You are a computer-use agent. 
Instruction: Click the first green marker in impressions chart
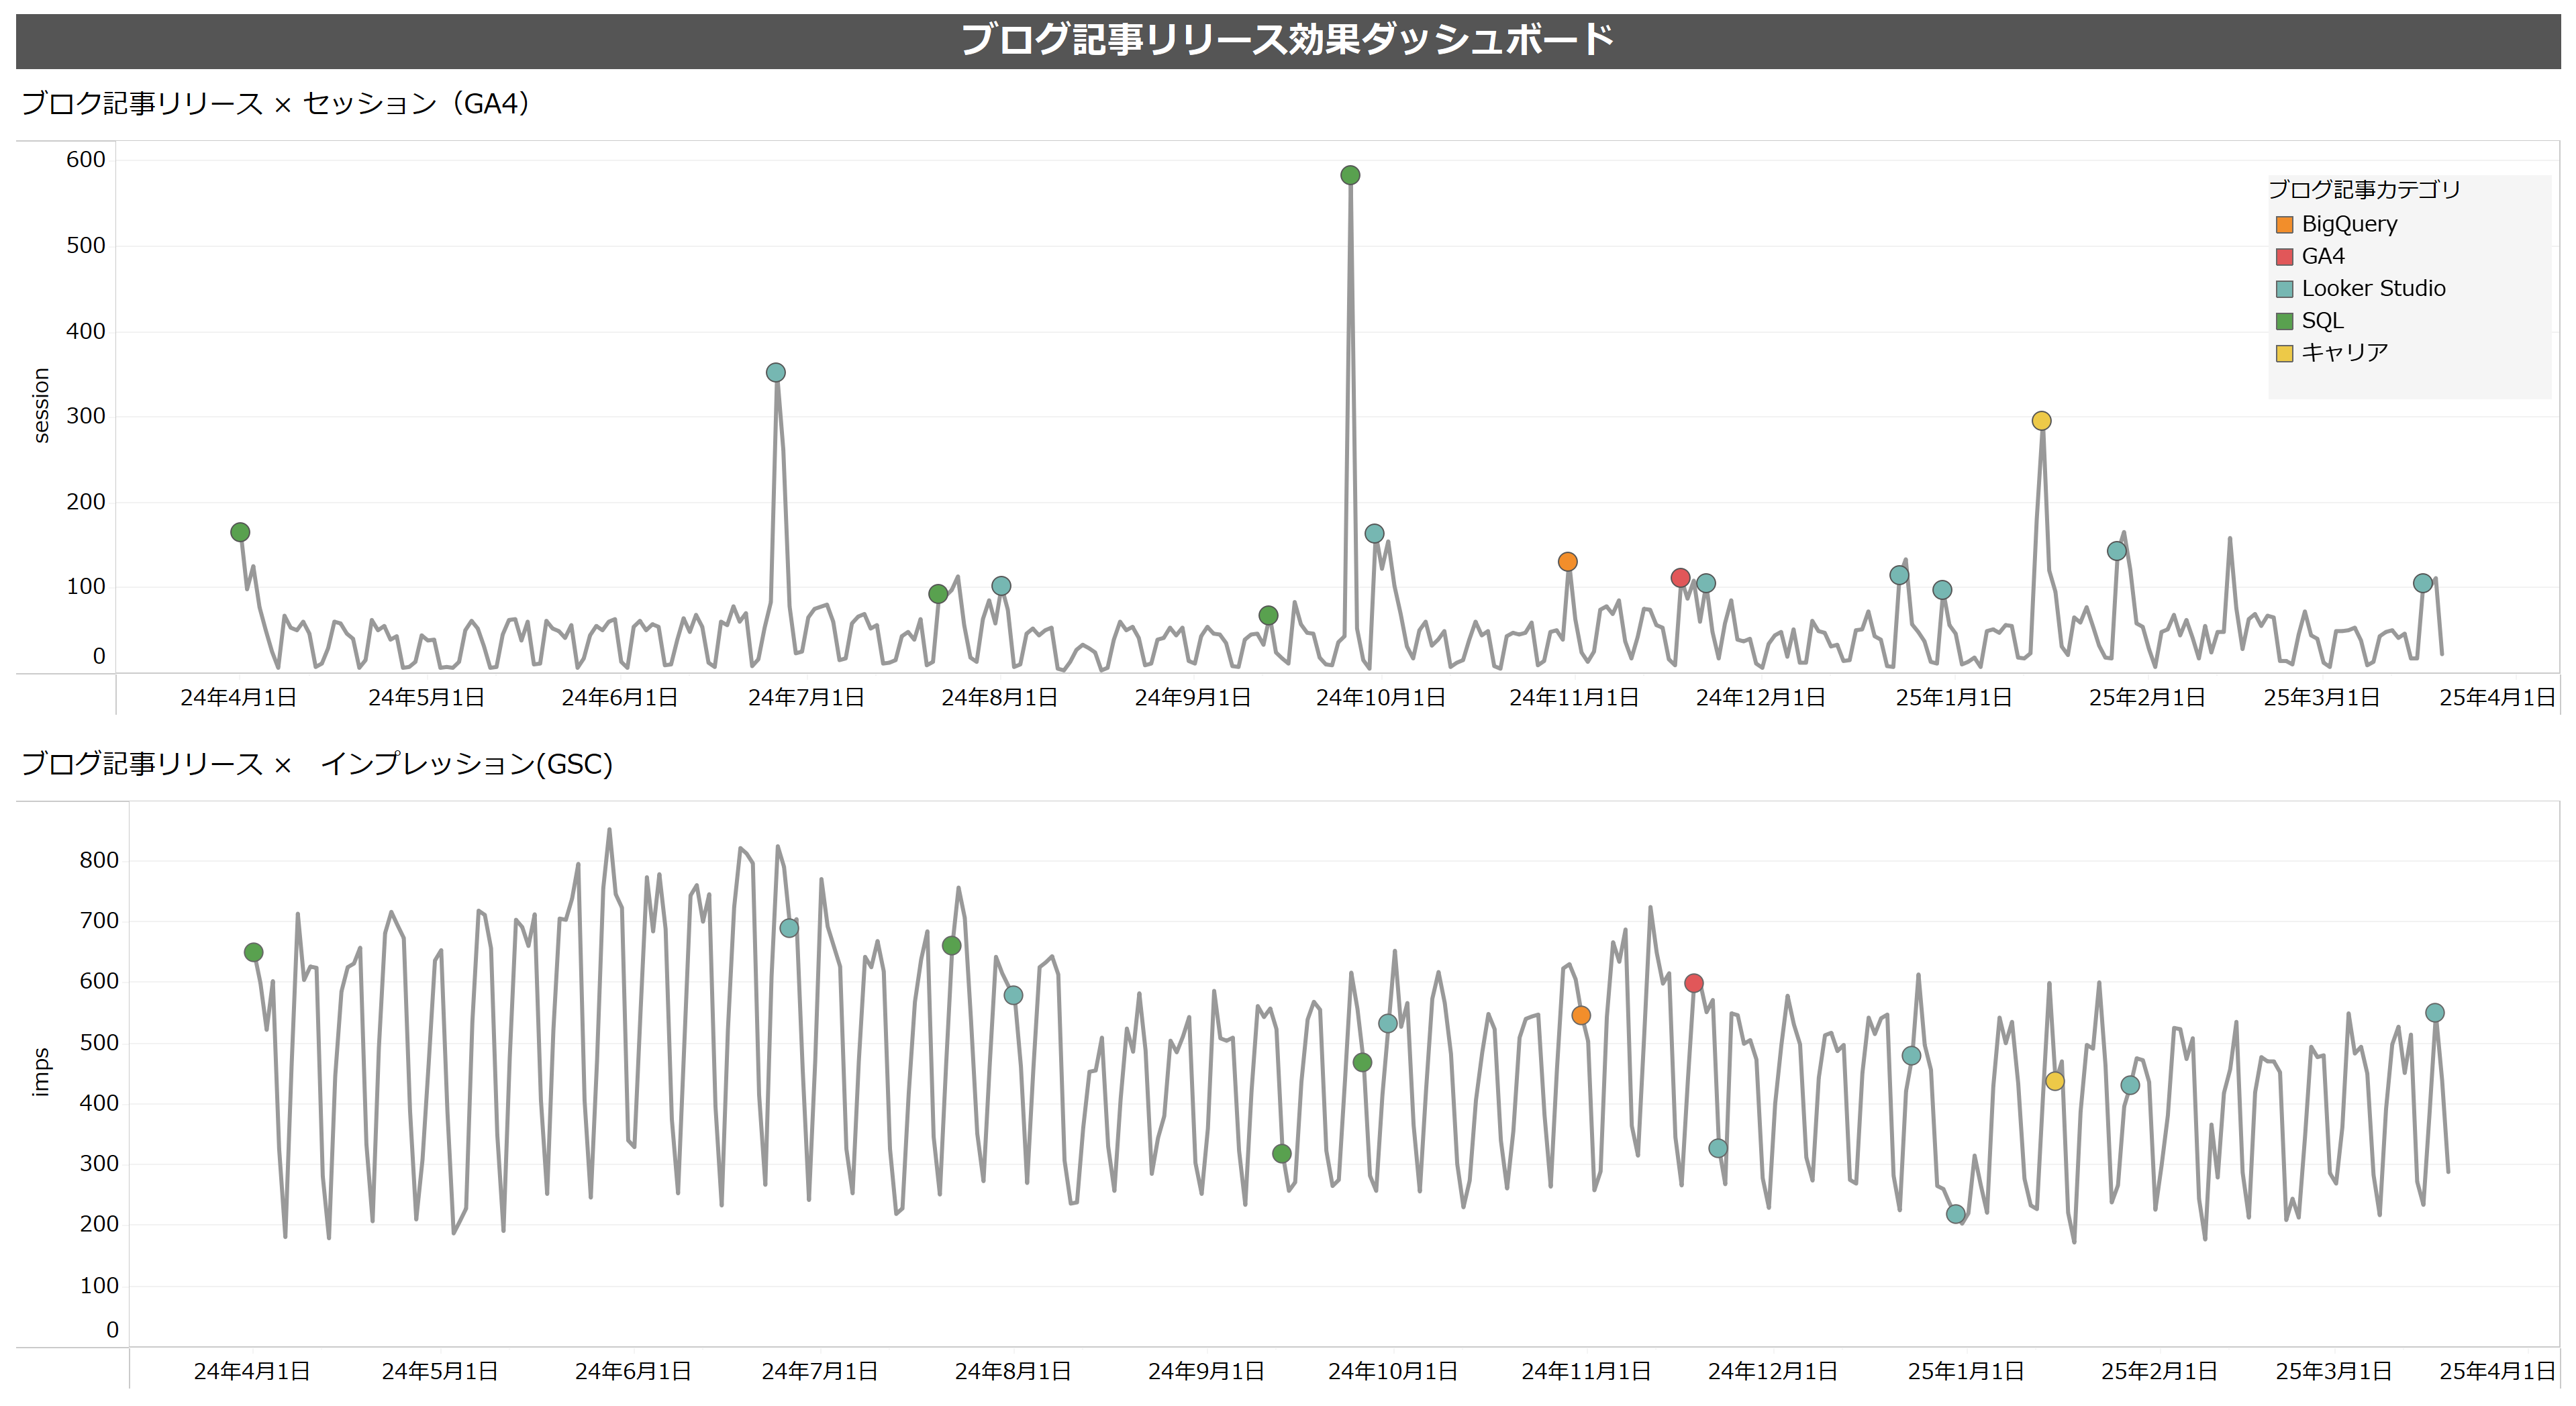253,952
